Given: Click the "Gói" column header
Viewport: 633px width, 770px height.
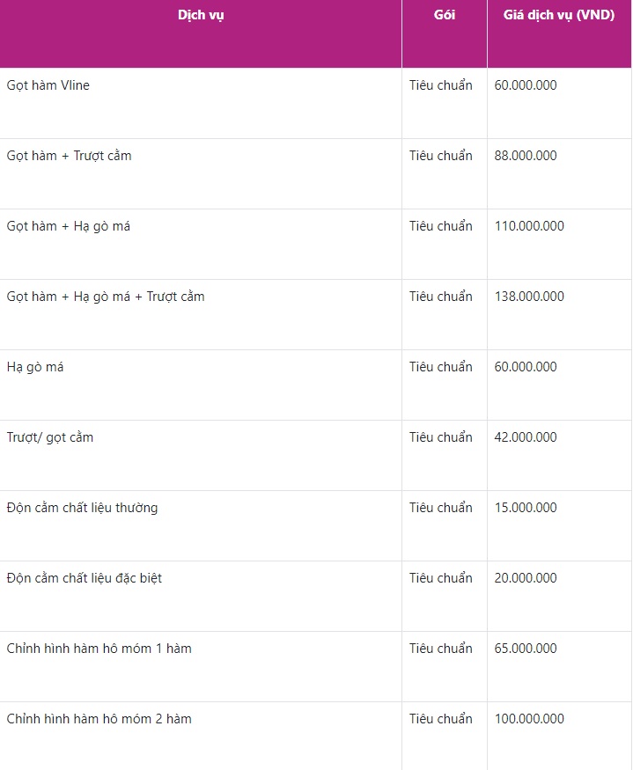Looking at the screenshot, I should [x=445, y=15].
